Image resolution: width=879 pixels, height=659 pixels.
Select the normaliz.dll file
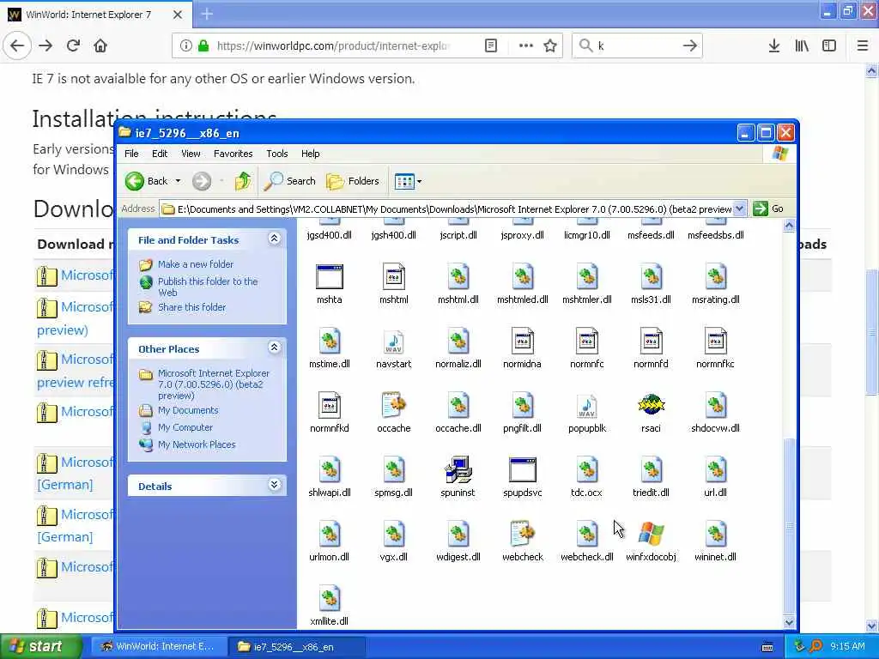pyautogui.click(x=458, y=342)
